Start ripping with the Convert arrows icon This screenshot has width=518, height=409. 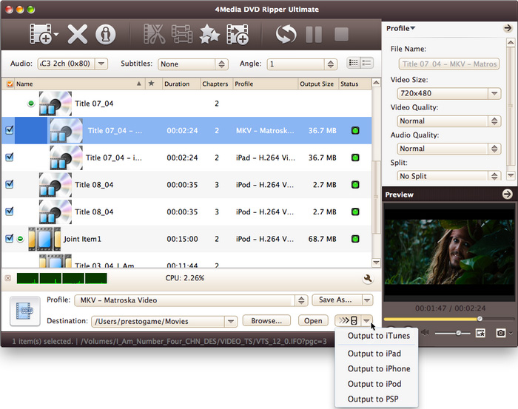tap(285, 34)
